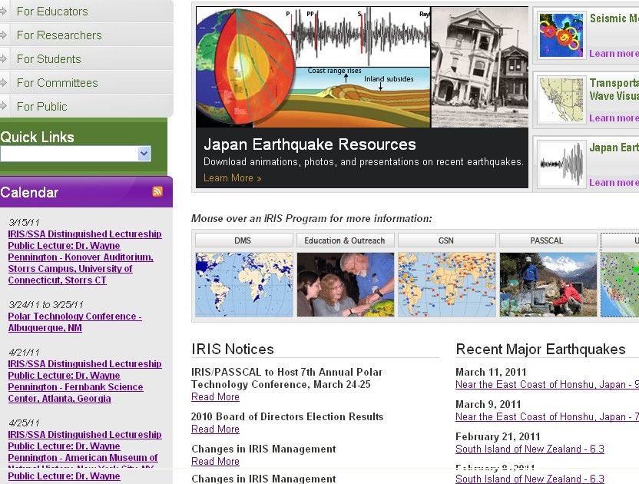This screenshot has width=639, height=484.
Task: Open the Quick Links dropdown
Action: pos(144,154)
